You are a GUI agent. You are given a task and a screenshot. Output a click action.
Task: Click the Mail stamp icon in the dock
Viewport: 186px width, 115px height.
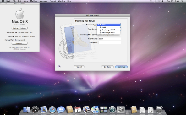(x=44, y=109)
